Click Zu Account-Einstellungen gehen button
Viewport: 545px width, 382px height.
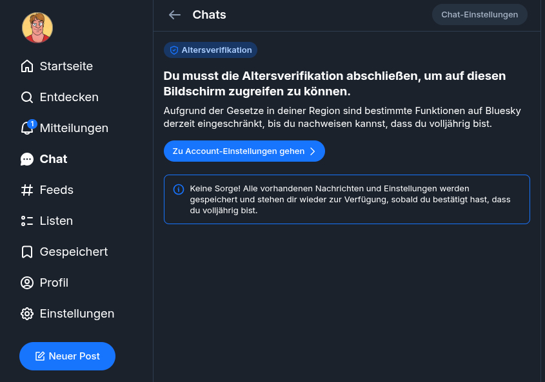click(244, 151)
